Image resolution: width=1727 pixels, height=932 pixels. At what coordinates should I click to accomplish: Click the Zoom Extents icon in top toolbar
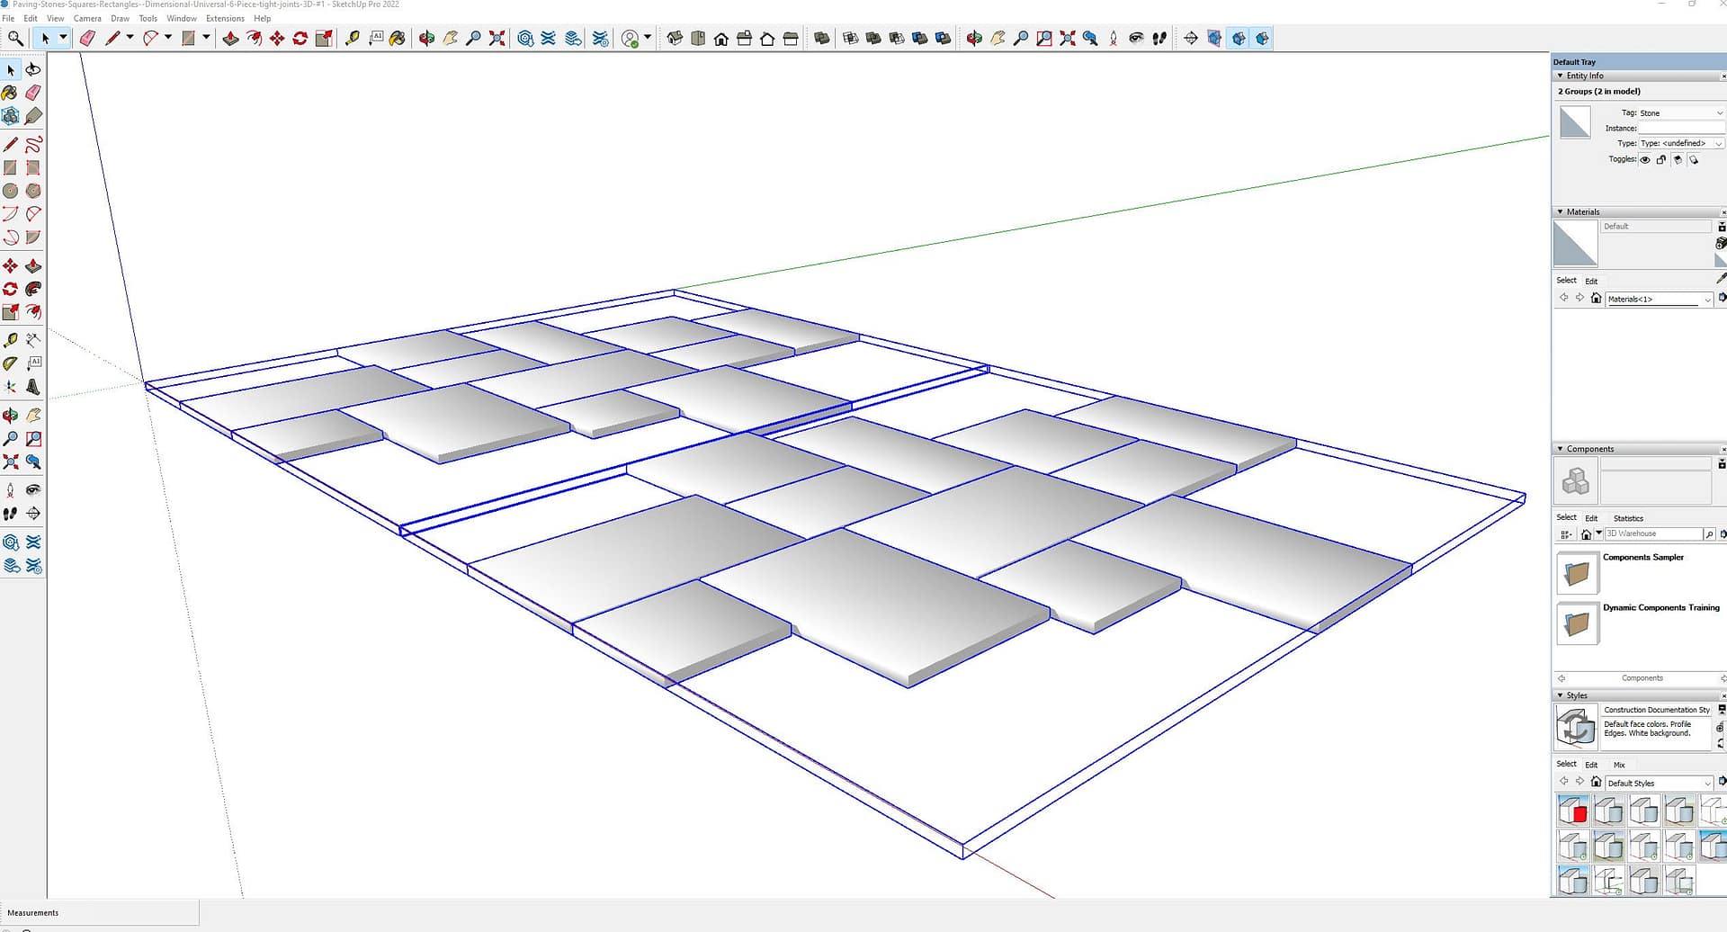497,38
